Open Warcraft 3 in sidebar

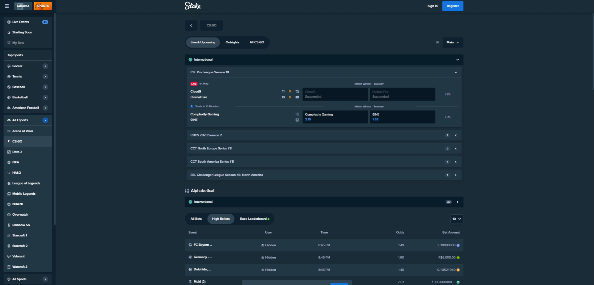(x=28, y=267)
